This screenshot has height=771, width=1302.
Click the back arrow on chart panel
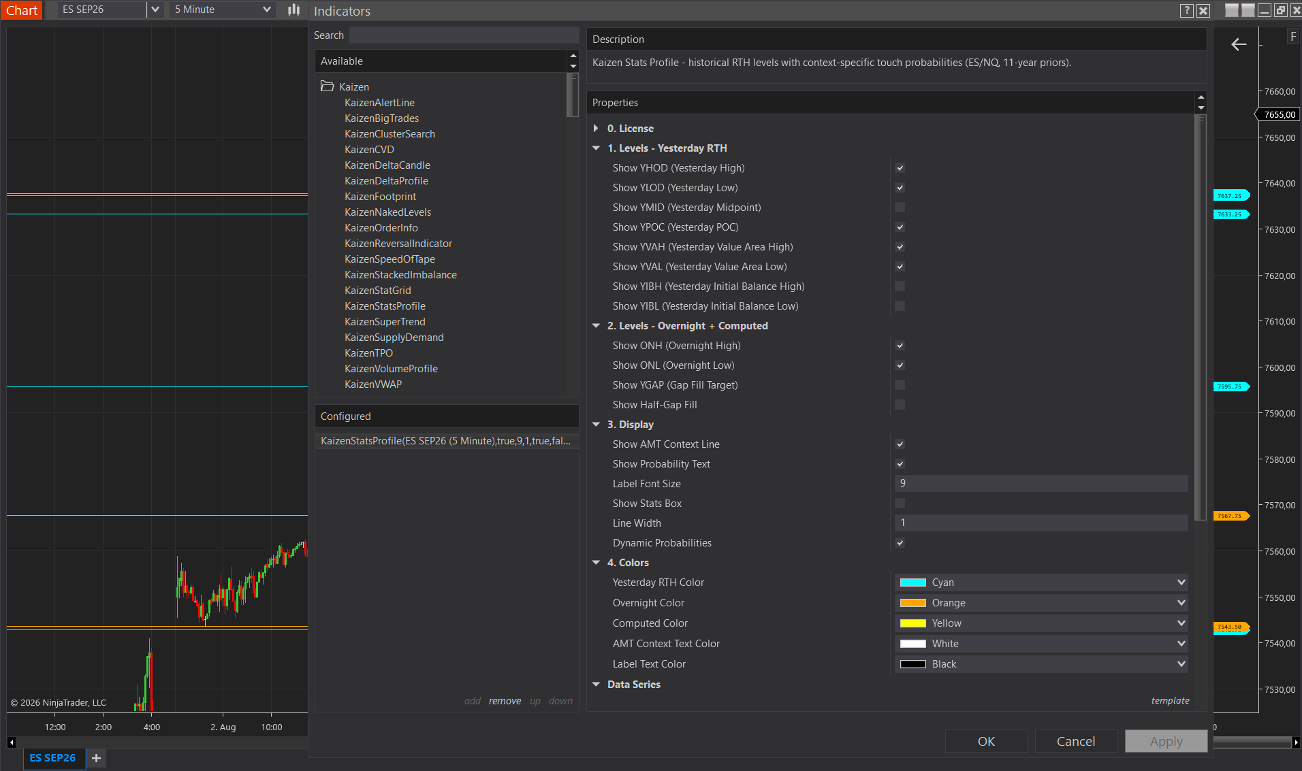tap(1239, 44)
